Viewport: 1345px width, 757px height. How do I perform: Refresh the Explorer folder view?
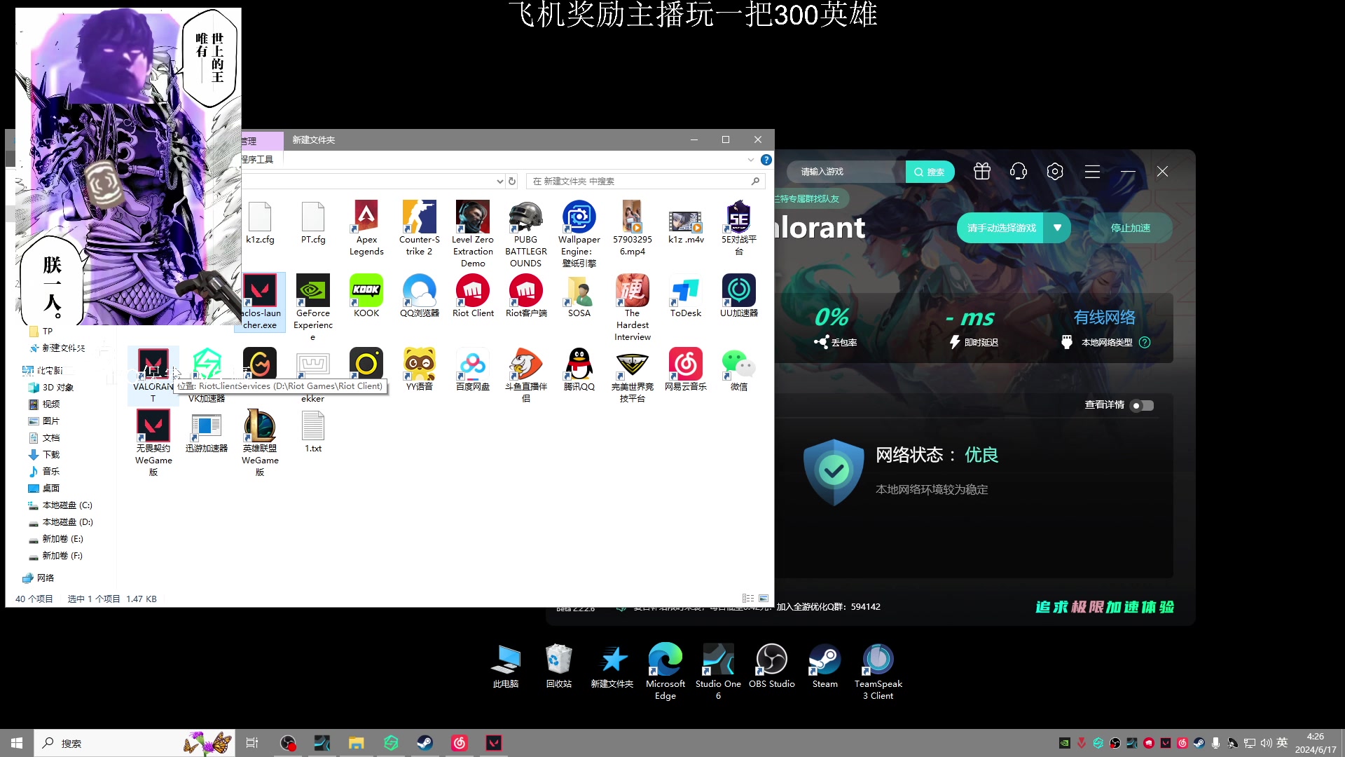512,182
